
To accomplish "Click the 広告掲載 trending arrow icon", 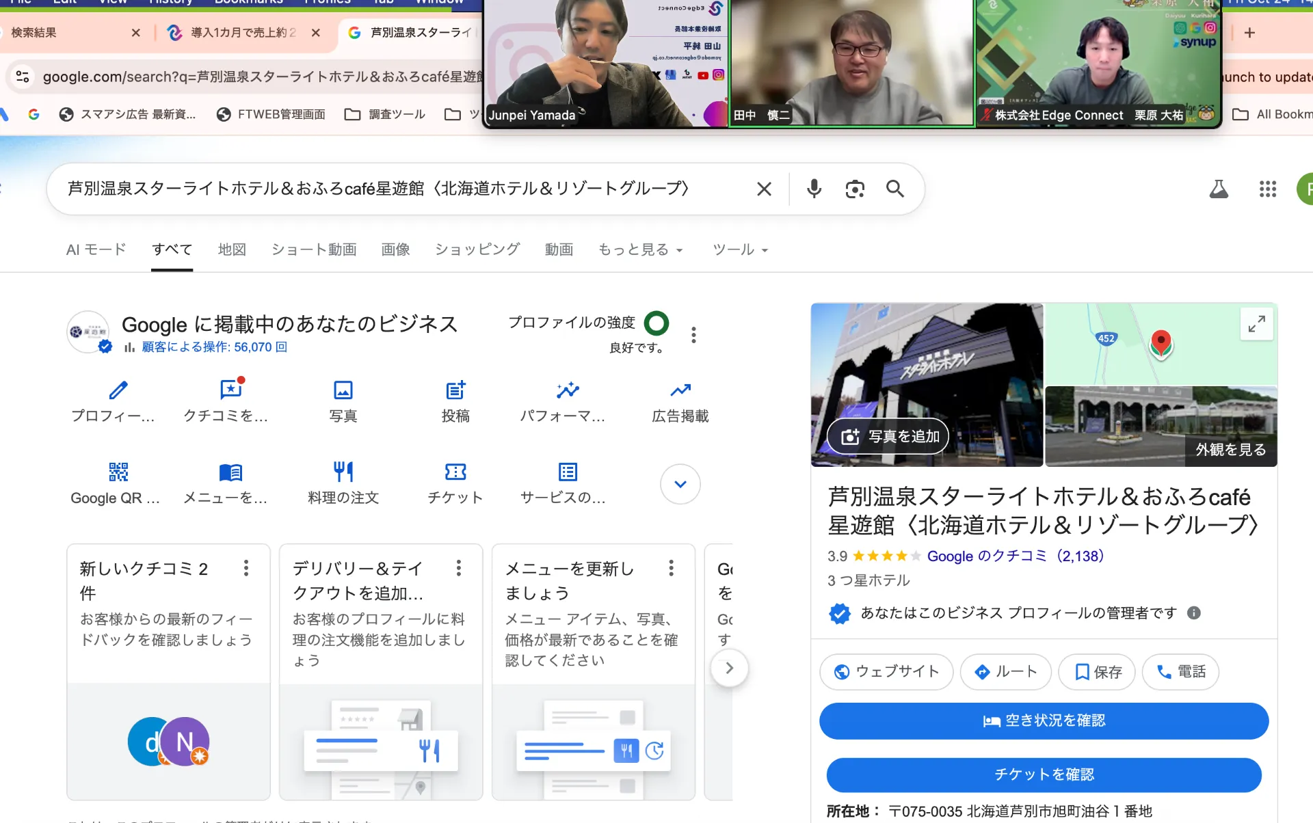I will pyautogui.click(x=680, y=390).
